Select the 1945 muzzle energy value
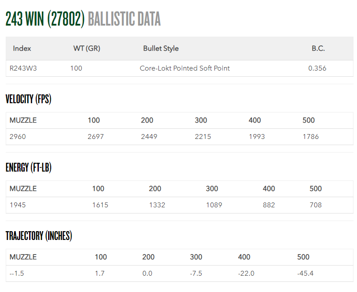357x292 pixels. click(18, 205)
